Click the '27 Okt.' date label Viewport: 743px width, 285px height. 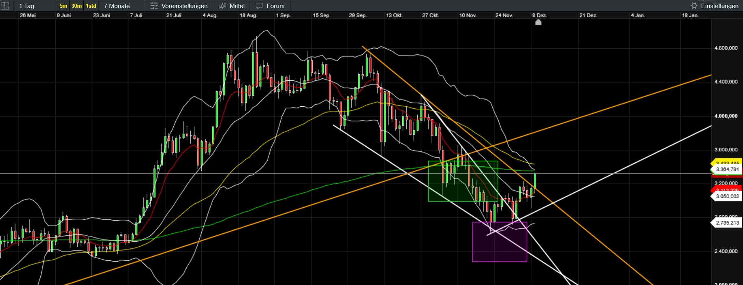point(431,15)
